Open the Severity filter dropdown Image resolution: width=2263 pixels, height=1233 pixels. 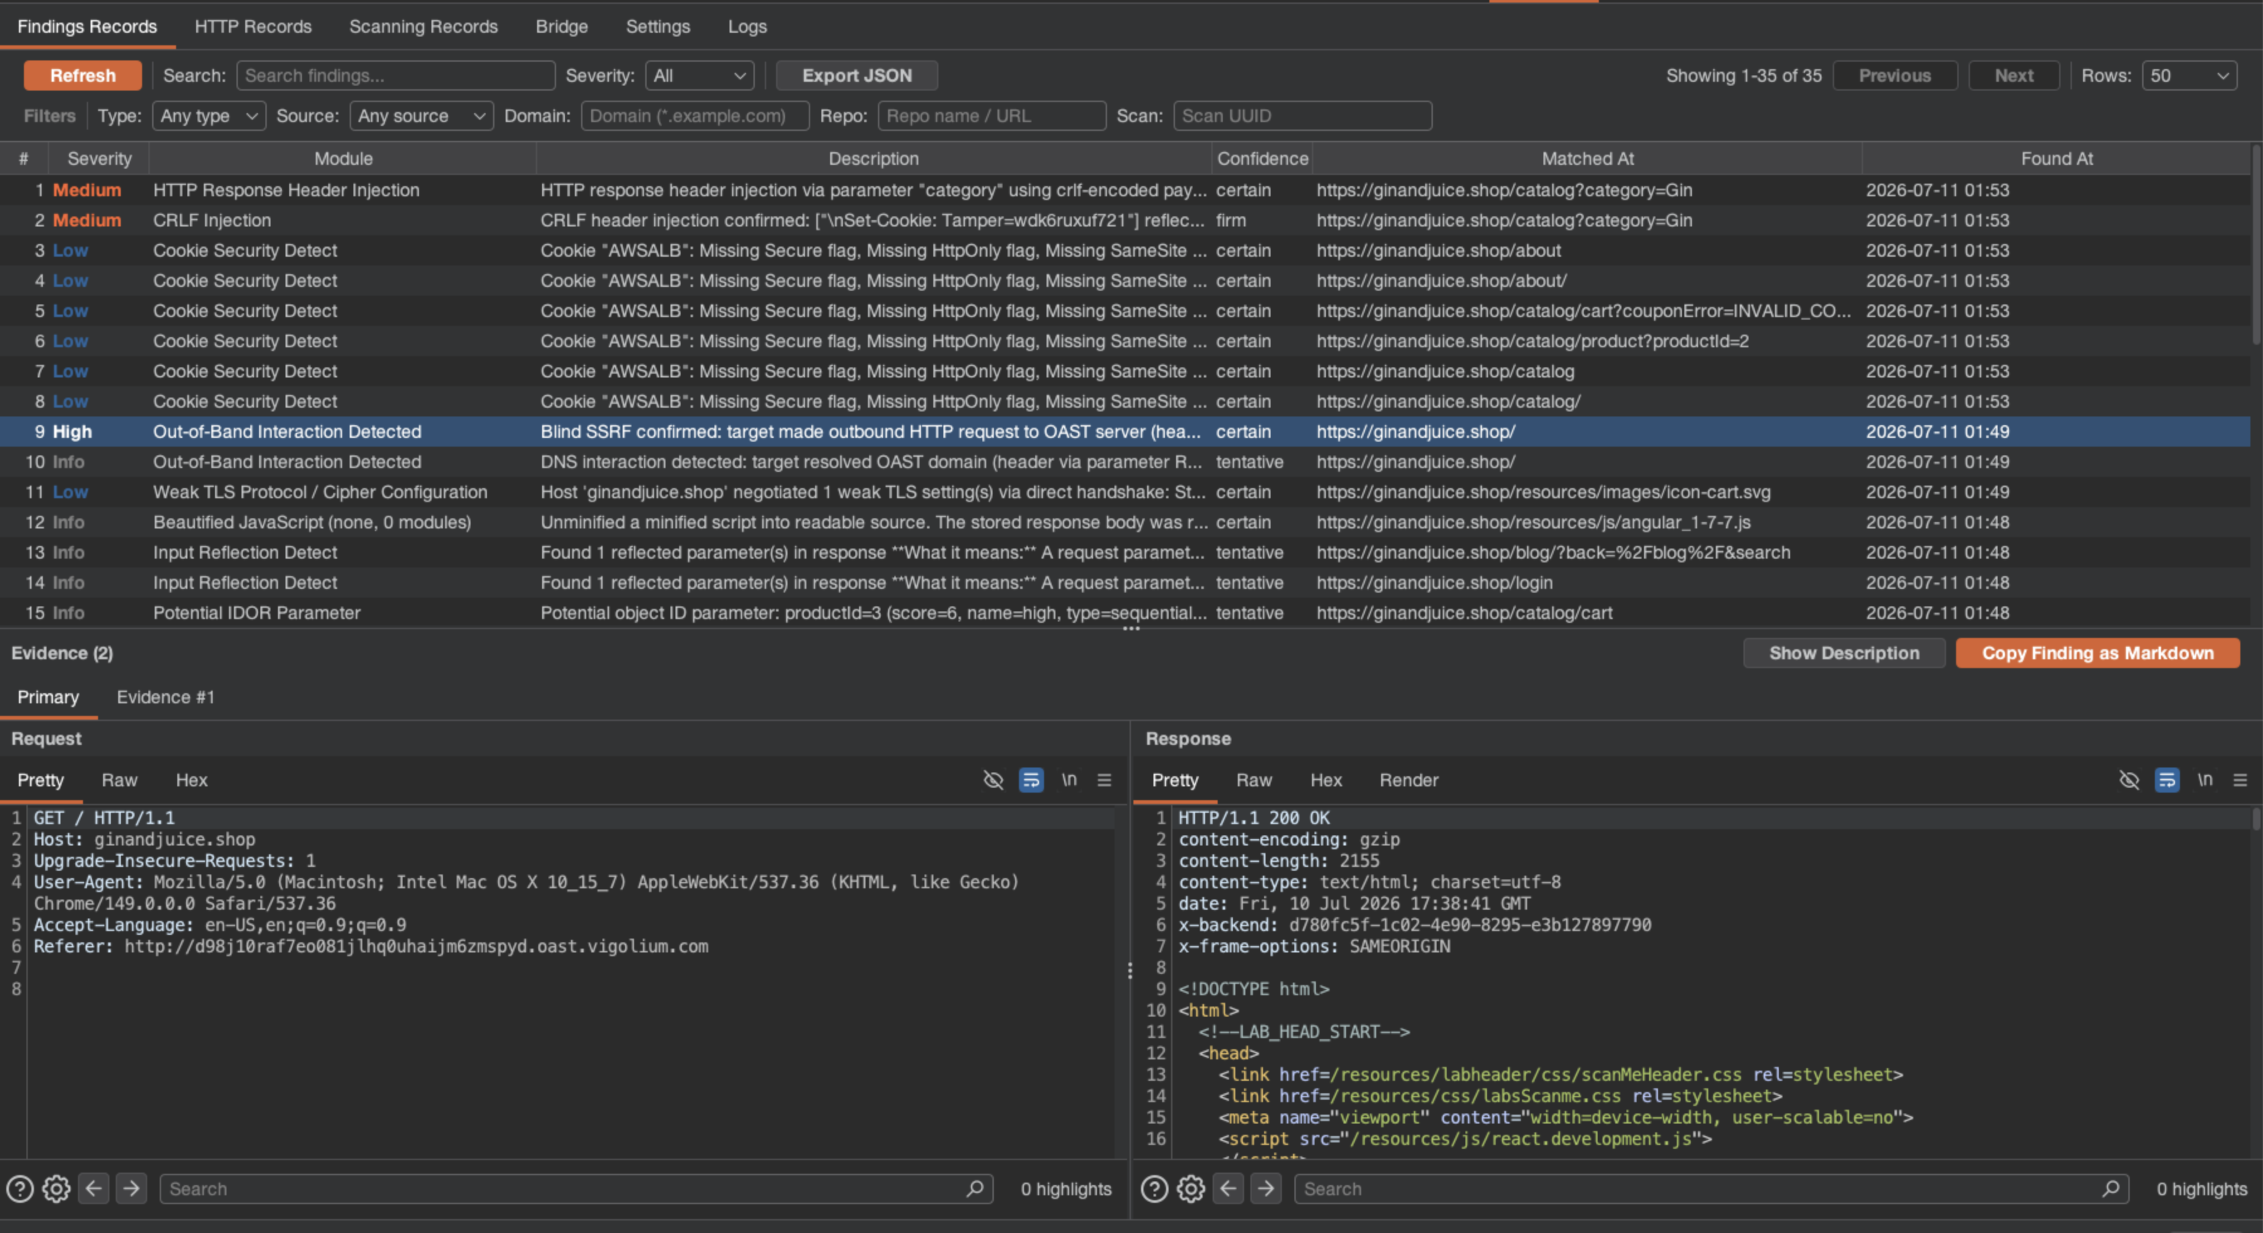[699, 75]
